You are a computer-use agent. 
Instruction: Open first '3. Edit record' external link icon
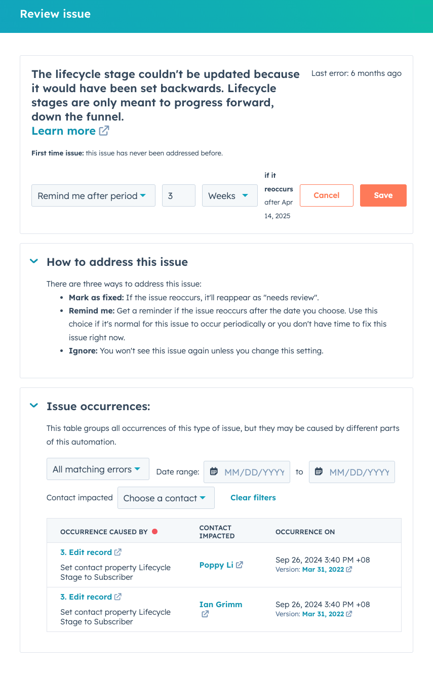[x=117, y=552]
